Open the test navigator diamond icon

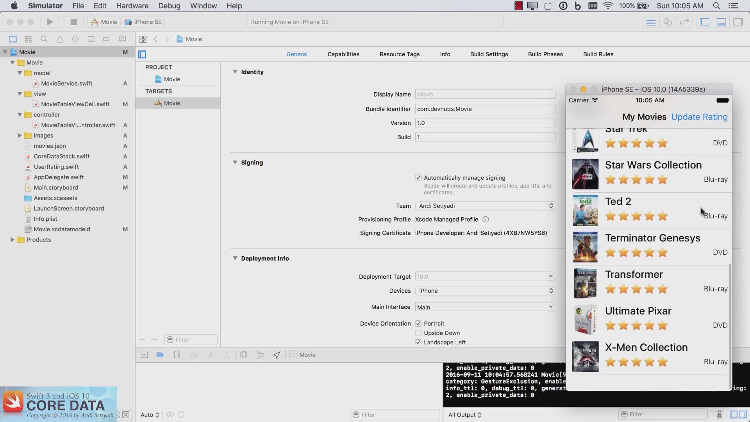point(75,39)
